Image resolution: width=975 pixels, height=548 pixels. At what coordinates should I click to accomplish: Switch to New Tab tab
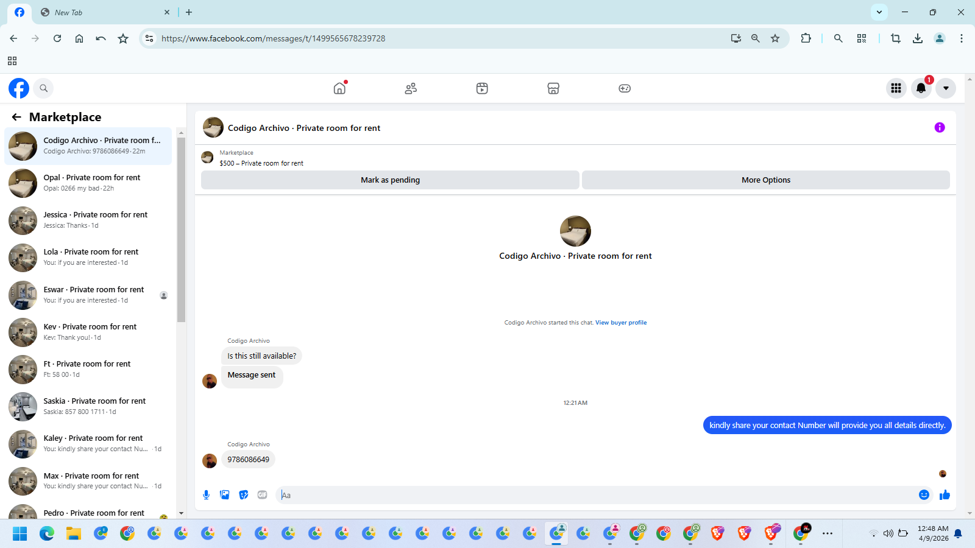tap(104, 12)
